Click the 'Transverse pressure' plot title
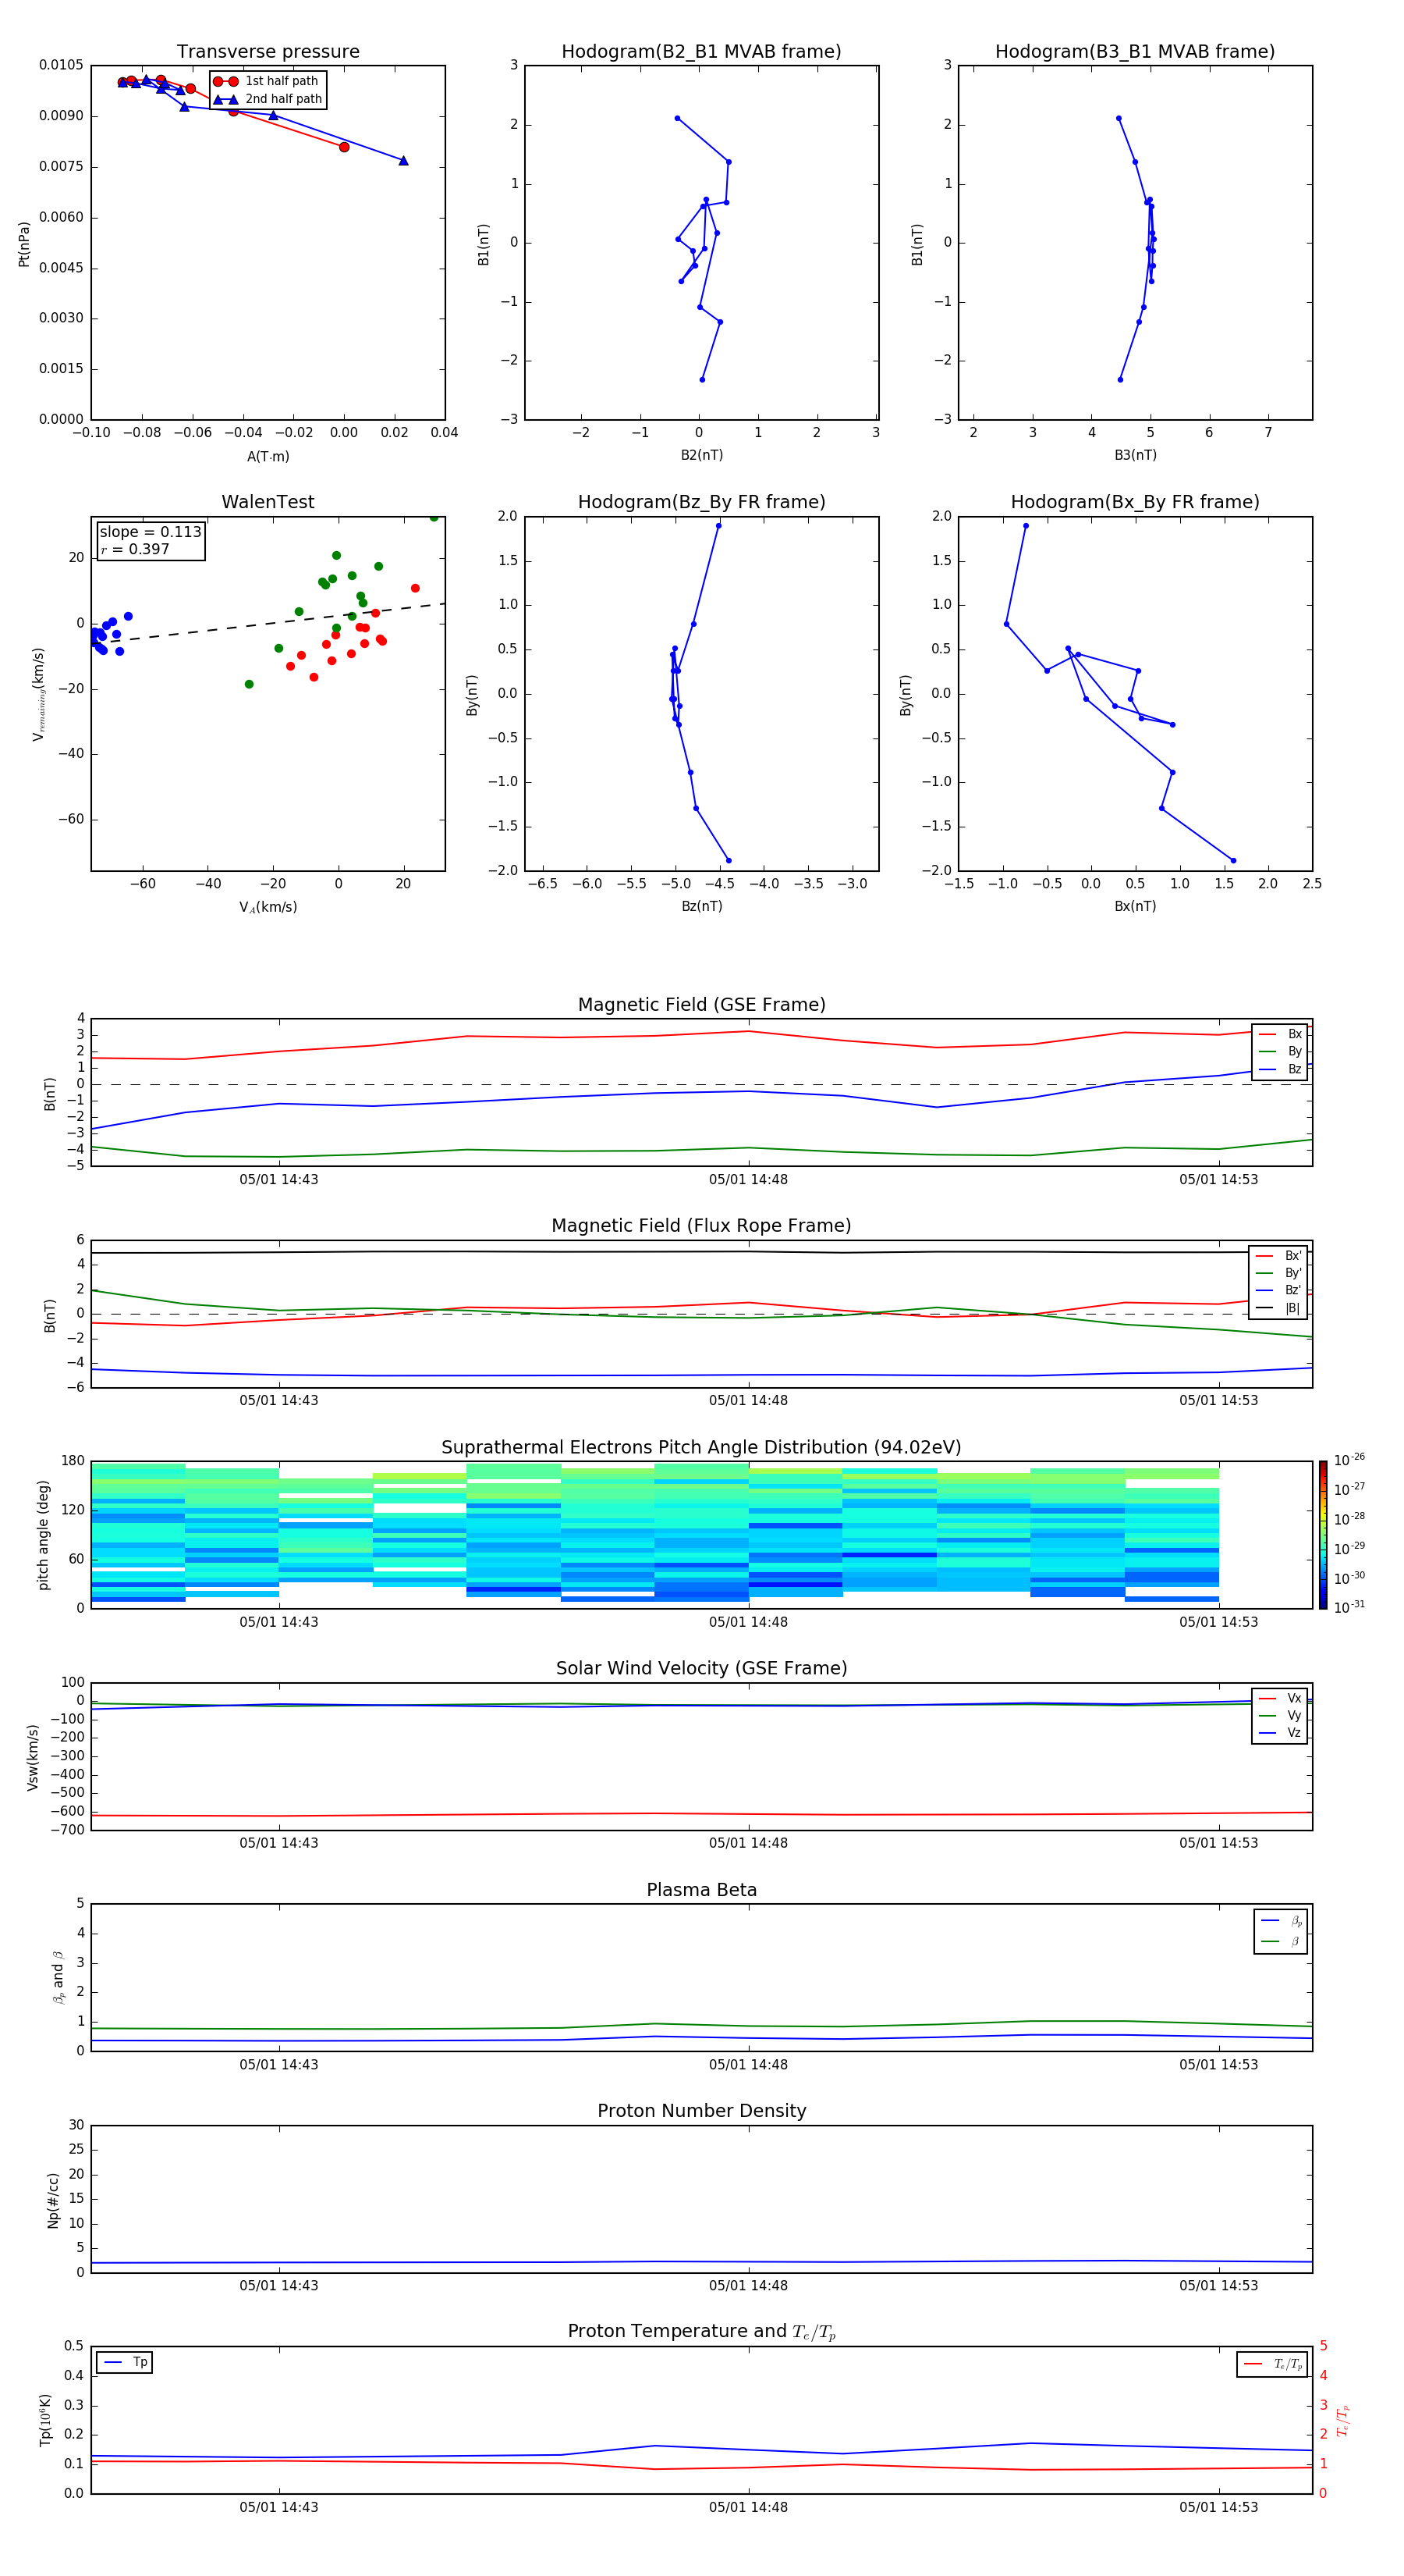 click(268, 52)
